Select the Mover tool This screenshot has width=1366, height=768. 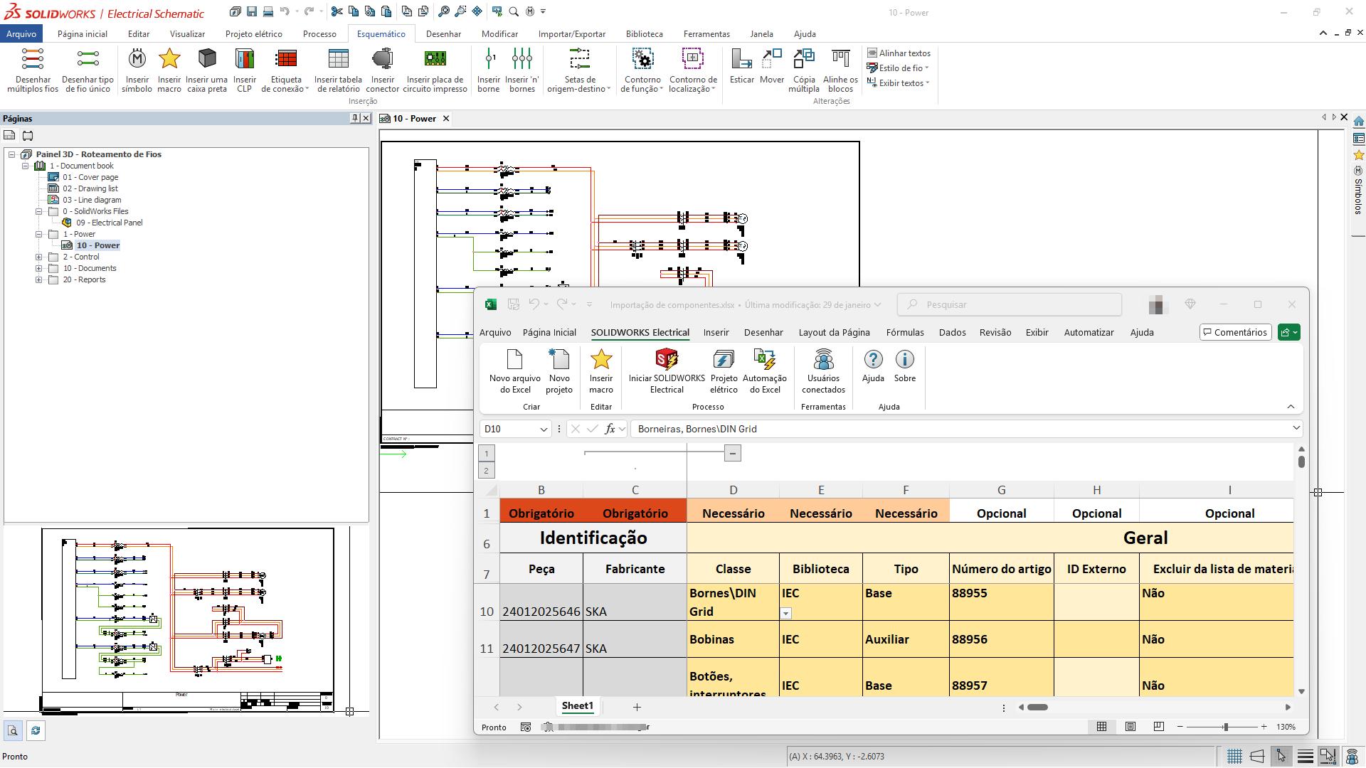click(771, 65)
